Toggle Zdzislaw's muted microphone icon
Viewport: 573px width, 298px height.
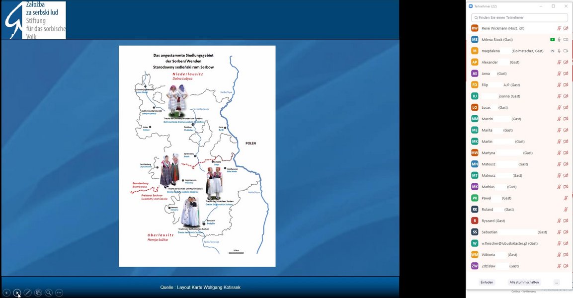tap(559, 266)
